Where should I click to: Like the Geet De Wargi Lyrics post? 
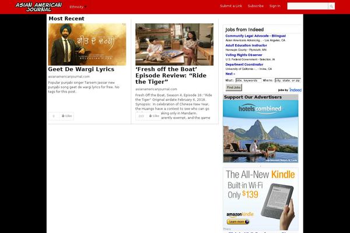(66, 116)
